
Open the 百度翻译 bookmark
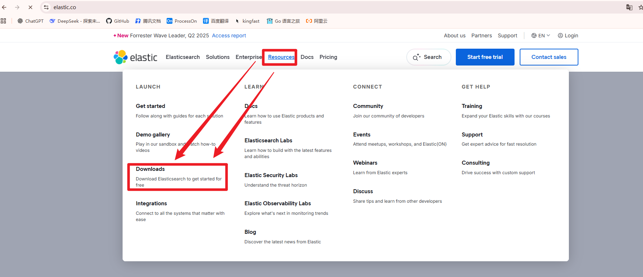[x=216, y=21]
